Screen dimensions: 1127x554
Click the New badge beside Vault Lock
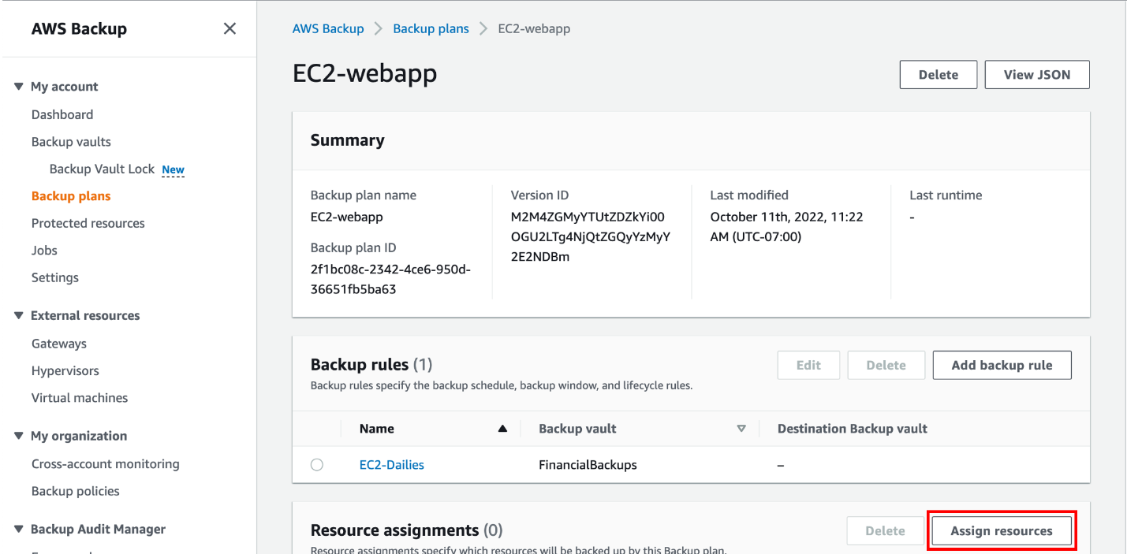[x=173, y=169]
